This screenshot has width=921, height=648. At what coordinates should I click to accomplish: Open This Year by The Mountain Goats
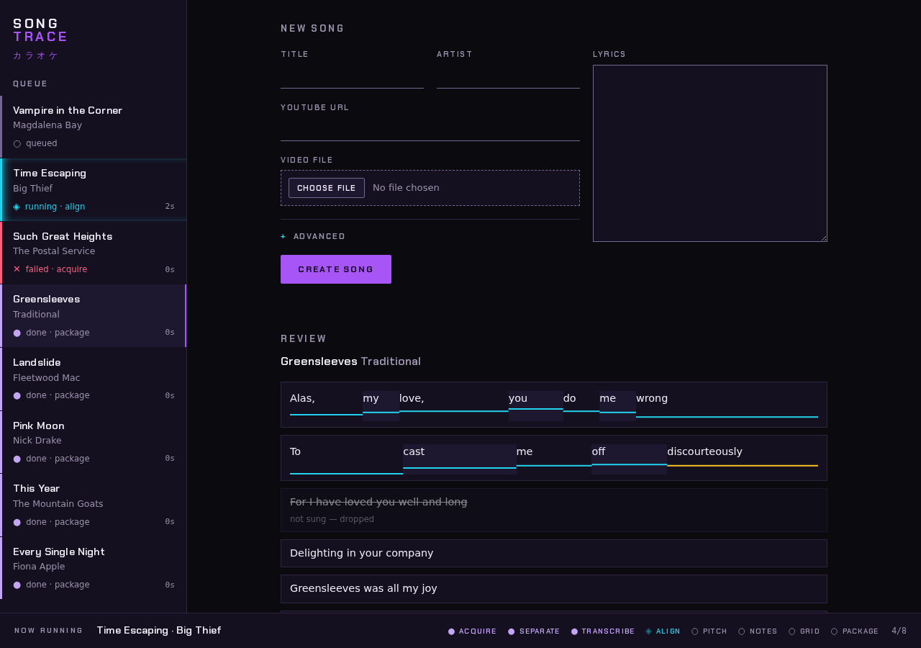tap(94, 505)
